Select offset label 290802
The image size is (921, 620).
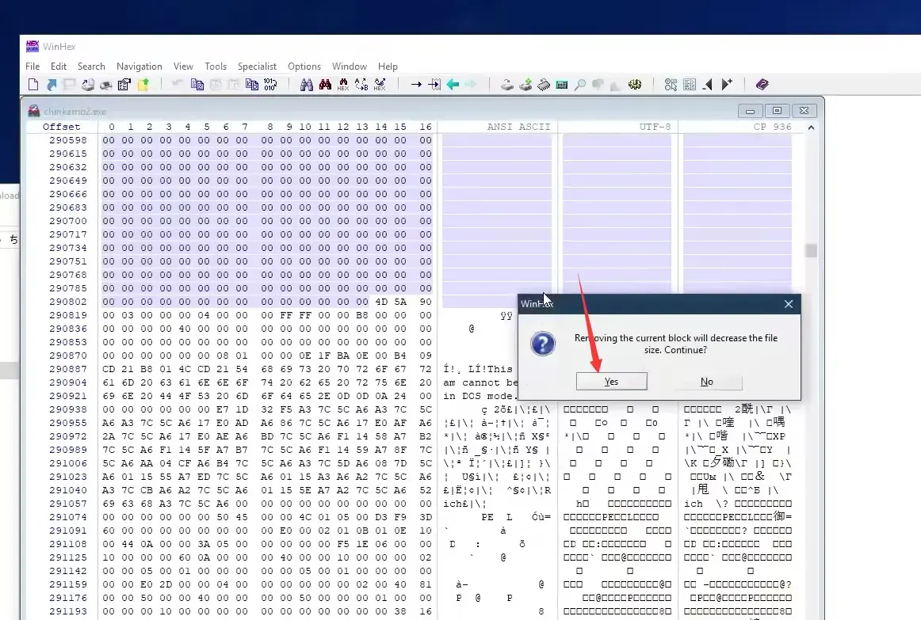point(68,302)
